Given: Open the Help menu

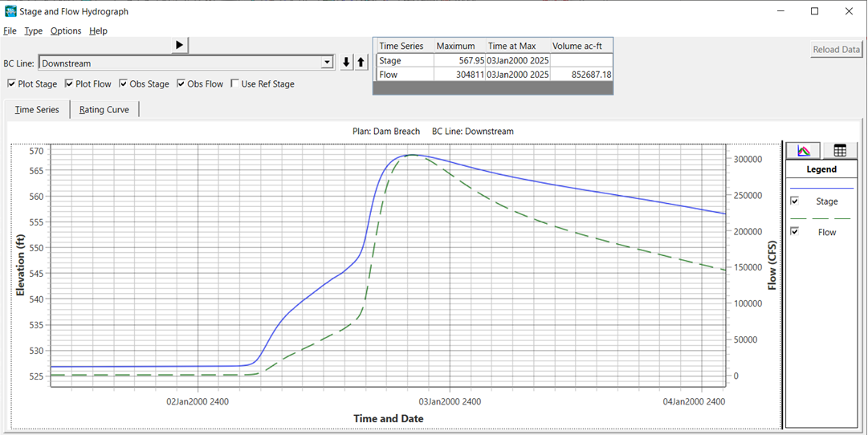Looking at the screenshot, I should (98, 31).
